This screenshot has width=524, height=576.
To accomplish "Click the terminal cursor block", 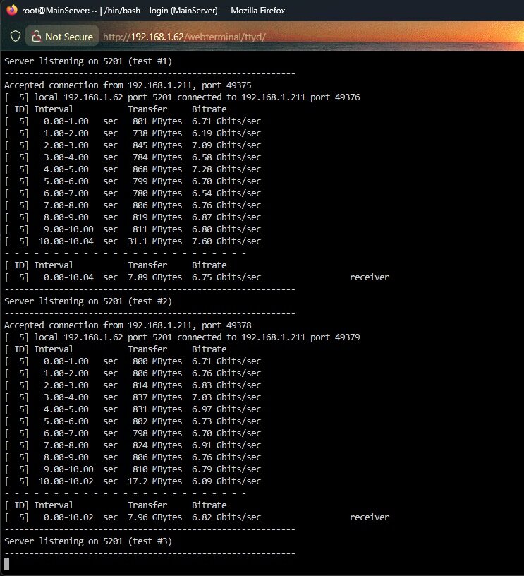I will pos(6,565).
